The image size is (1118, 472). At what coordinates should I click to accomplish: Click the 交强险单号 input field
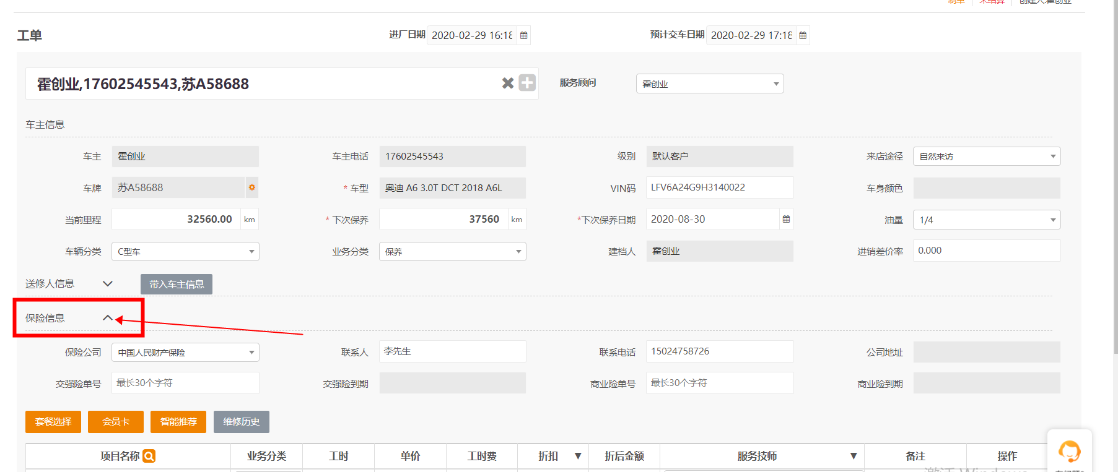tap(185, 383)
